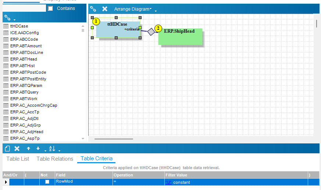321x190 pixels.
Task: Select ERP.ABTDocLine in the table list
Action: pyautogui.click(x=26, y=52)
